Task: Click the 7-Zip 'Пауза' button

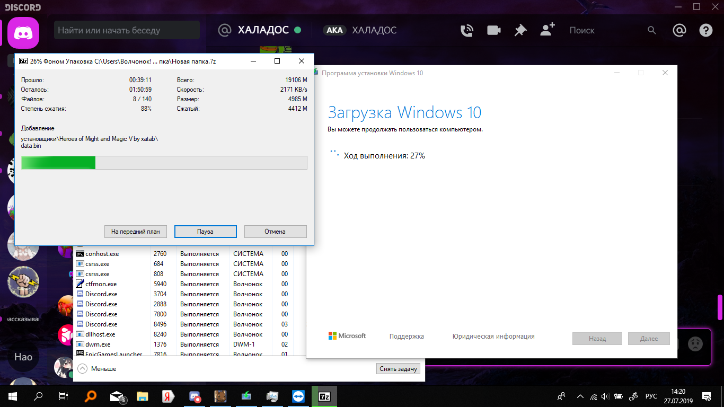Action: point(205,232)
